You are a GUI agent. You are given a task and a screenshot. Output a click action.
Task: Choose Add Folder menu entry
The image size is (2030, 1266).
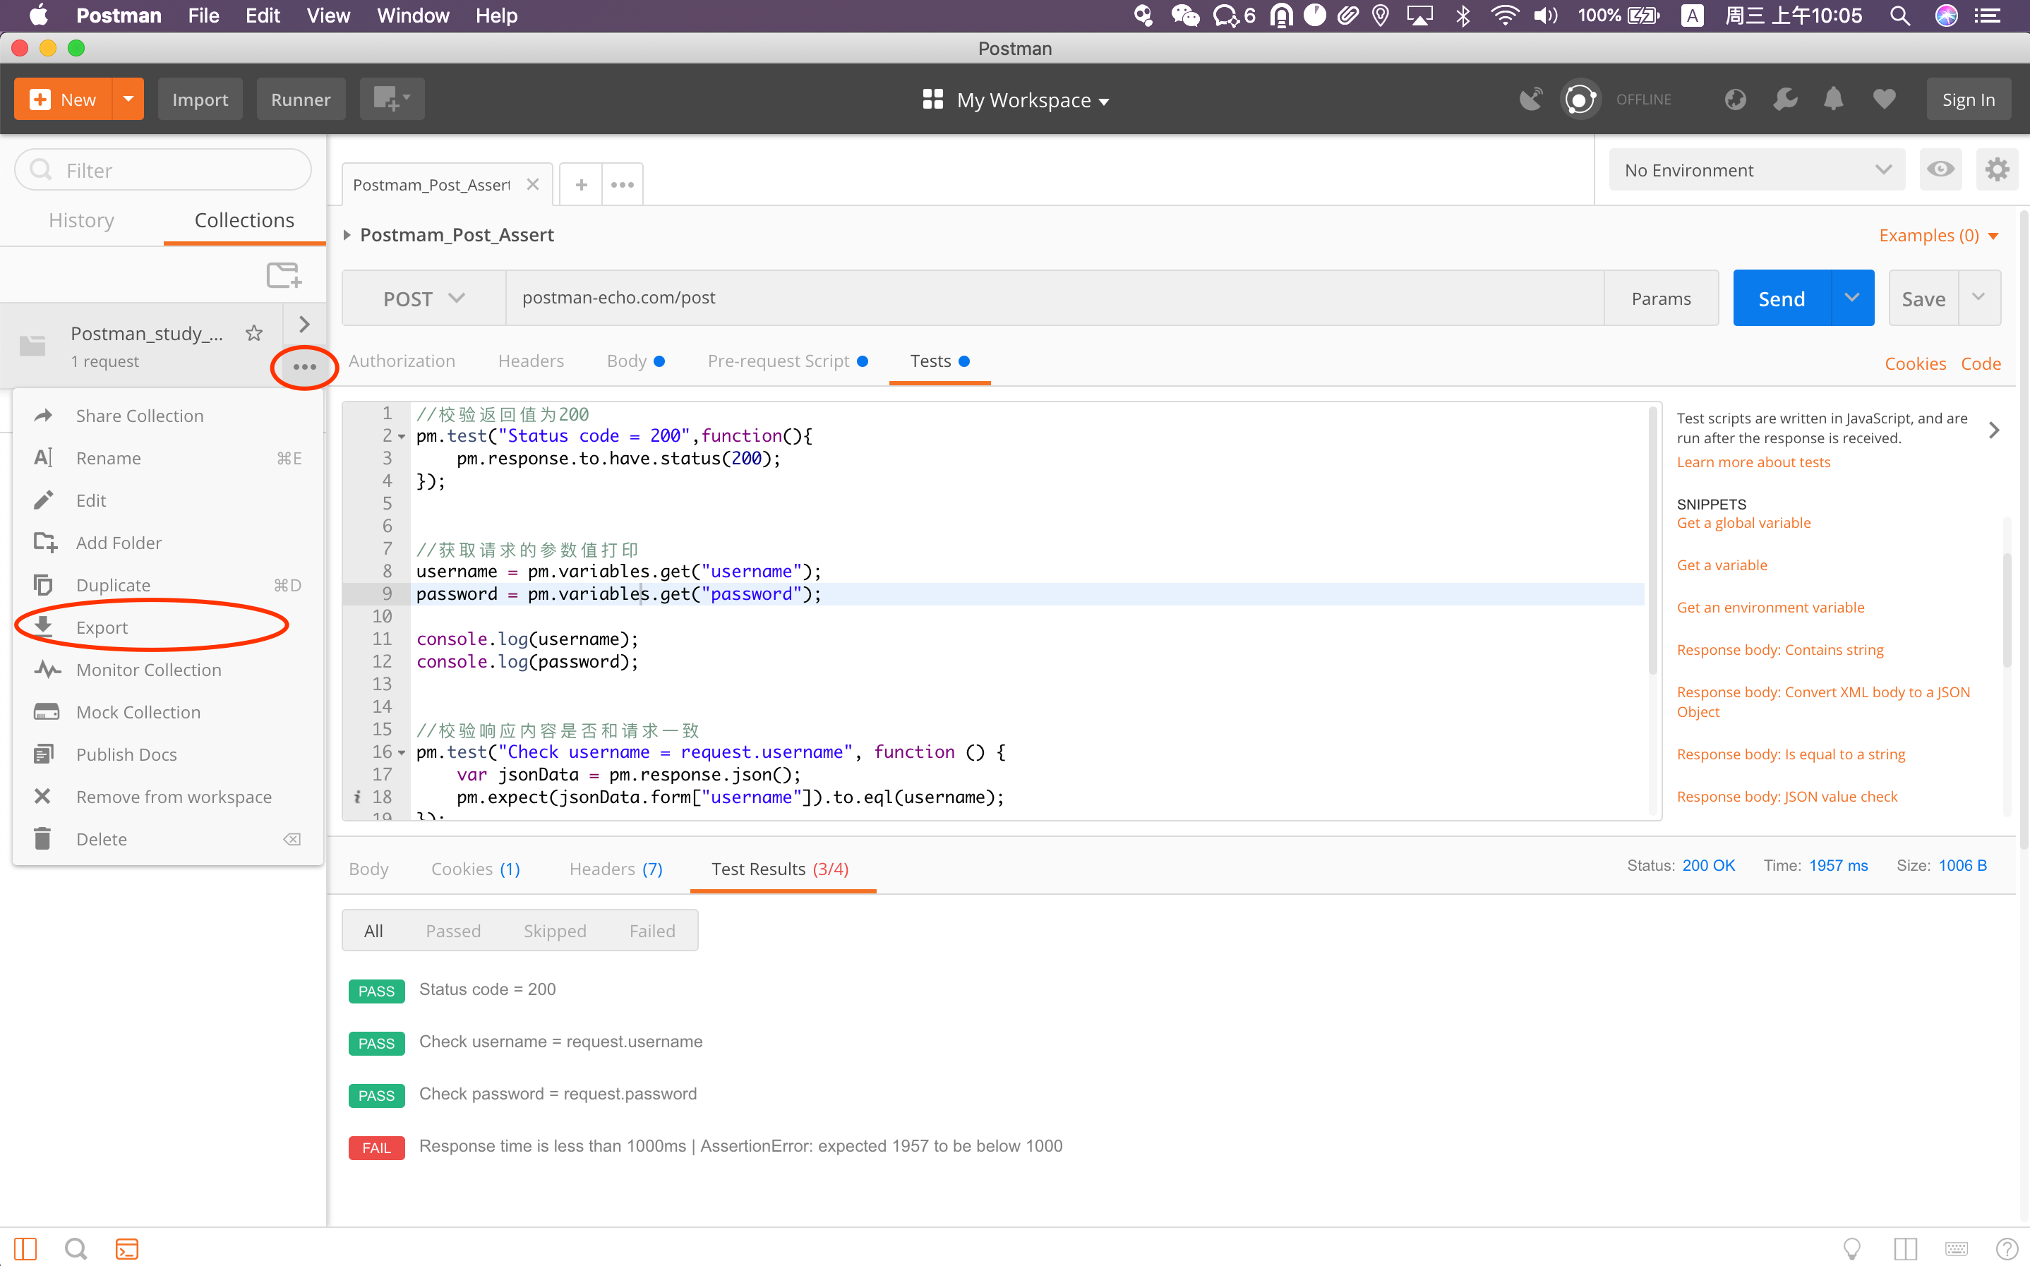[x=167, y=543]
